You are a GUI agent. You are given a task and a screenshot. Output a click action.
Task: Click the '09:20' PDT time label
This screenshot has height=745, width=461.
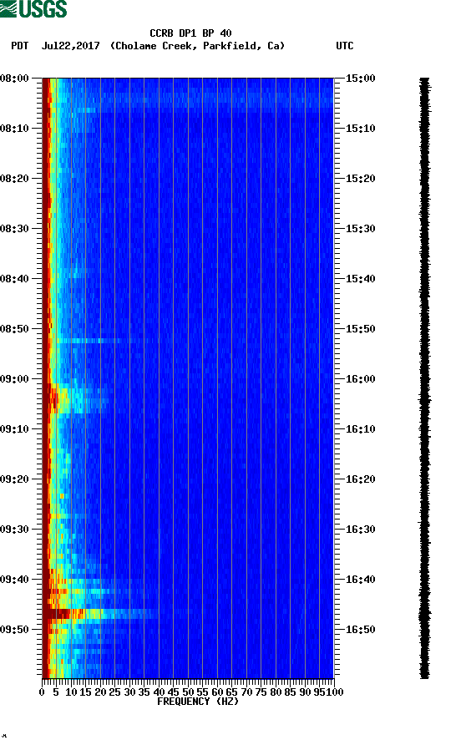click(15, 479)
